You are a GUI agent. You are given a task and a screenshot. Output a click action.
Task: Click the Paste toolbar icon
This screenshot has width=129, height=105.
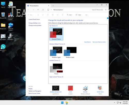(x=48, y=15)
